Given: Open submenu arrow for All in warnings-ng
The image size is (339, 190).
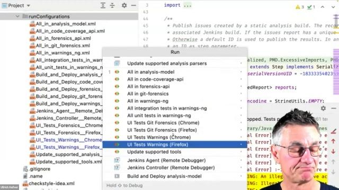Looking at the screenshot, I should click(242, 101).
